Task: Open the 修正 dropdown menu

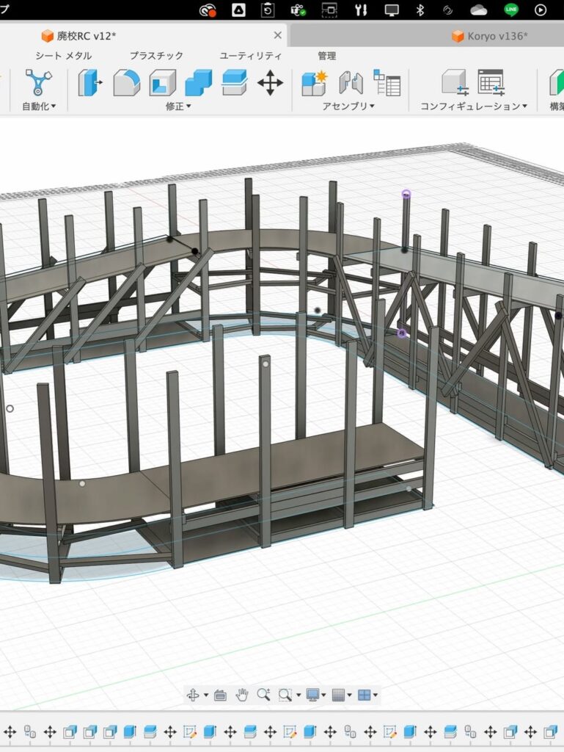Action: pos(178,106)
